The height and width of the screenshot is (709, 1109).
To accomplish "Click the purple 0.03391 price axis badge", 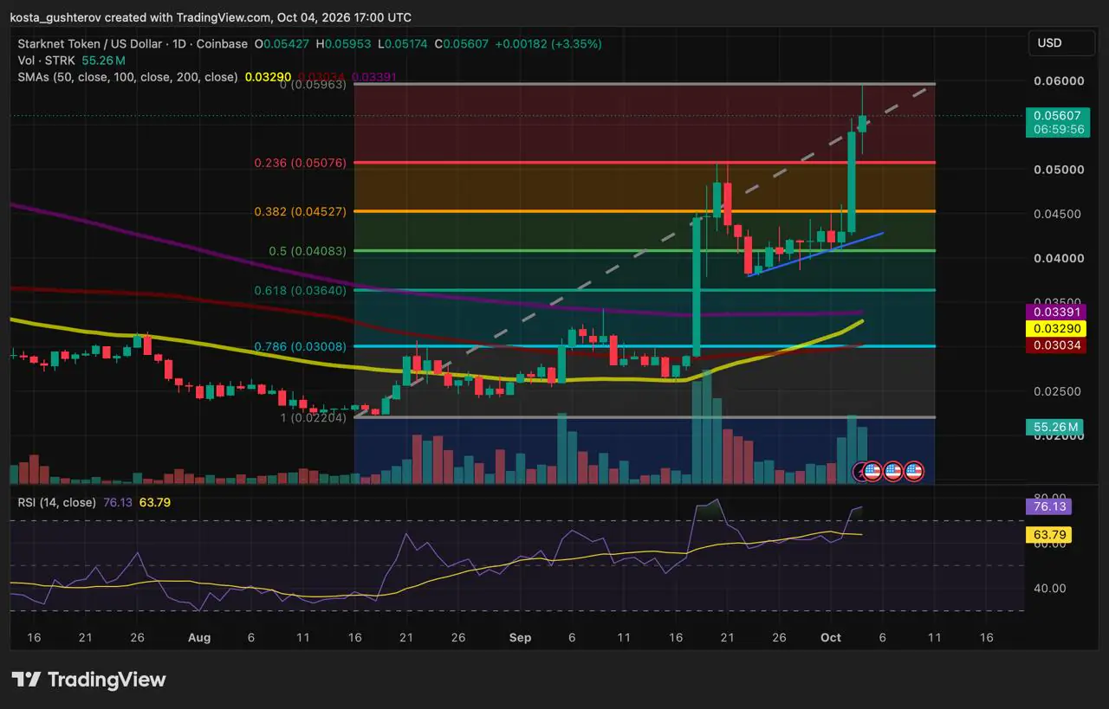I will click(x=1056, y=312).
